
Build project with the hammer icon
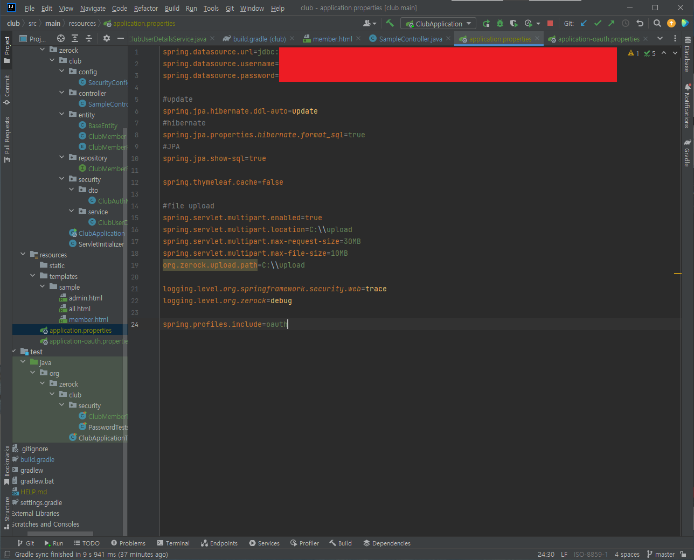tap(390, 23)
